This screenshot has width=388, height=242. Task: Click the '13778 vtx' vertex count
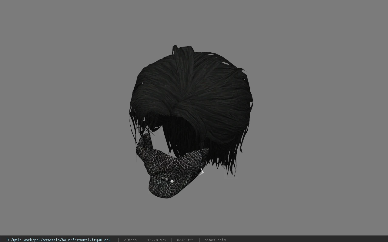tap(157, 240)
